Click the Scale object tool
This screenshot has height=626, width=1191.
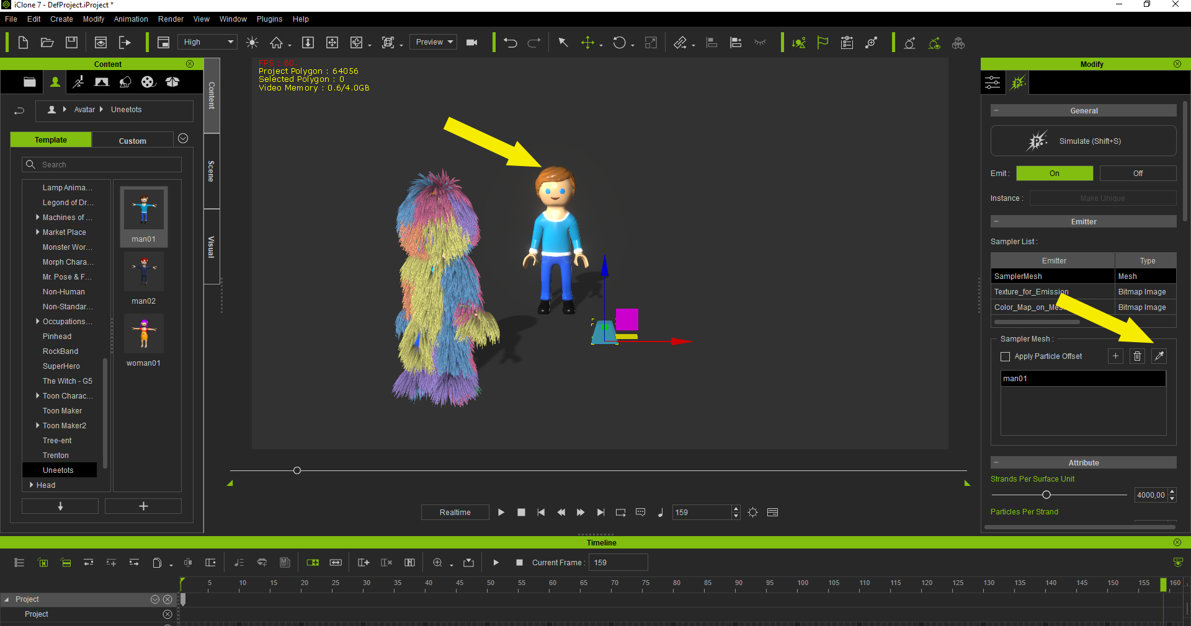651,43
